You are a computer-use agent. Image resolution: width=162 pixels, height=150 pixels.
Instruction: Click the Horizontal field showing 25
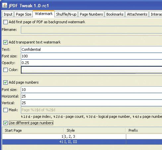tap(91, 96)
